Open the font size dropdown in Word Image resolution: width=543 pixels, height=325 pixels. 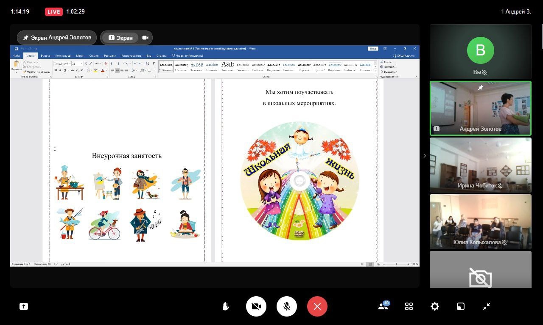(81, 64)
